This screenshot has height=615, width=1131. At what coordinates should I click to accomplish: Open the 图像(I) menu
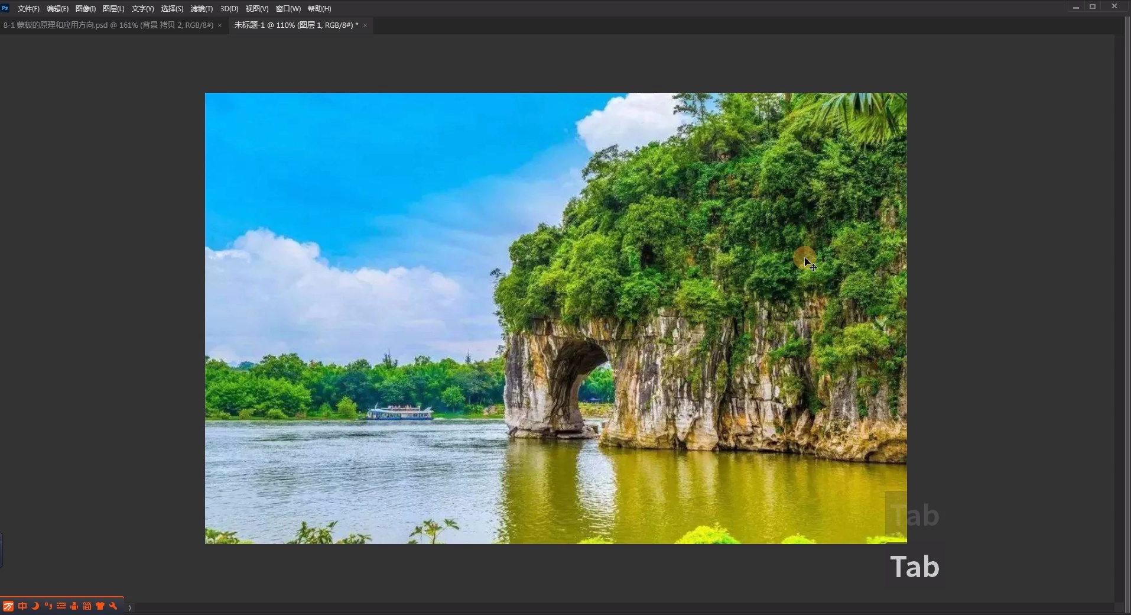85,9
